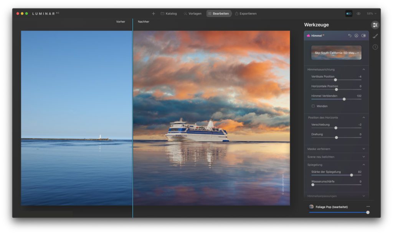Open the edit history clock icon
This screenshot has height=234, width=393.
[375, 47]
